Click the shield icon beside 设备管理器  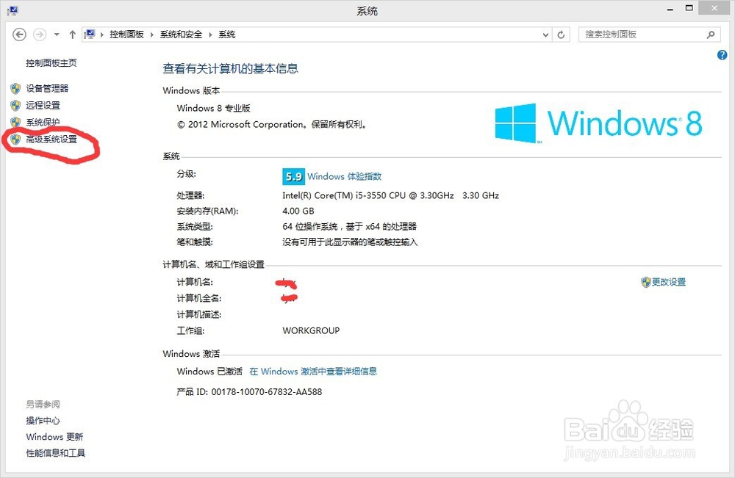[16, 88]
